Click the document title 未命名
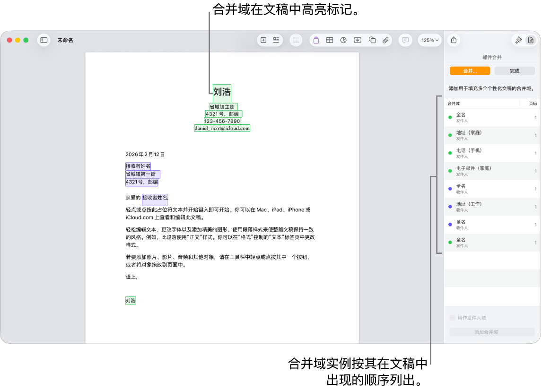The height and width of the screenshot is (391, 542). 65,40
